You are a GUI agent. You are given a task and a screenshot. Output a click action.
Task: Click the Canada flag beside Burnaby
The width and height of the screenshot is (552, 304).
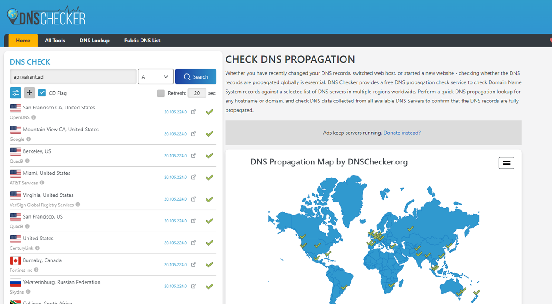(x=16, y=261)
